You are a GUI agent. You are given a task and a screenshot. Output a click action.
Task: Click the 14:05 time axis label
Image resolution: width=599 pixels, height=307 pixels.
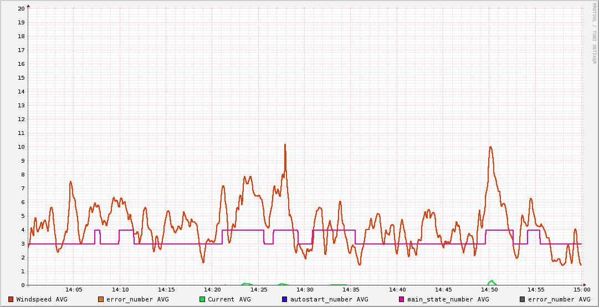(74, 289)
